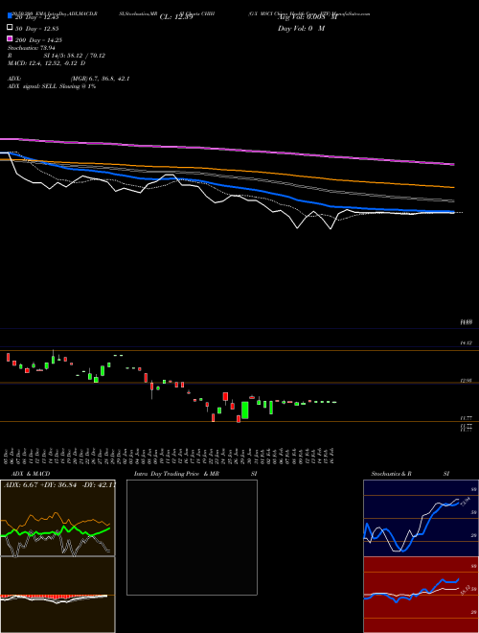Click the tall green candlestick near the low
This screenshot has height=633, width=479.
(244, 410)
